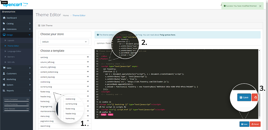Click the Catalog tag icon
The width and height of the screenshot is (268, 130).
coord(4,24)
